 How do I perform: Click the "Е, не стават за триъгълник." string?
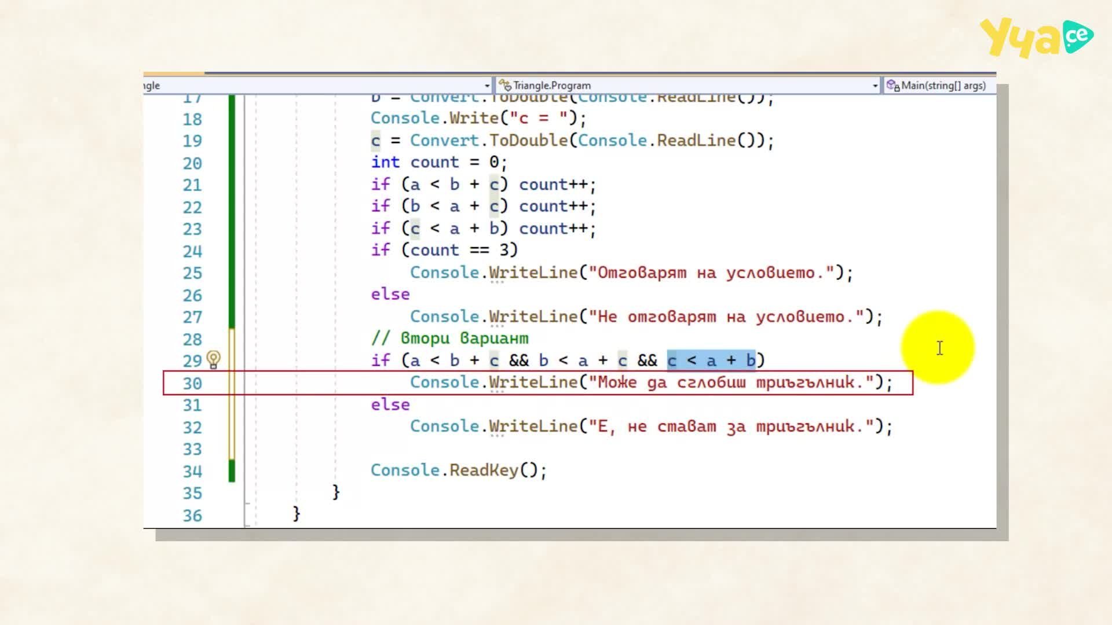(731, 426)
